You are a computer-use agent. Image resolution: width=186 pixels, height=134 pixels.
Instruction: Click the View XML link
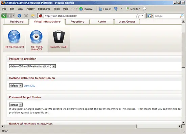point(29,86)
